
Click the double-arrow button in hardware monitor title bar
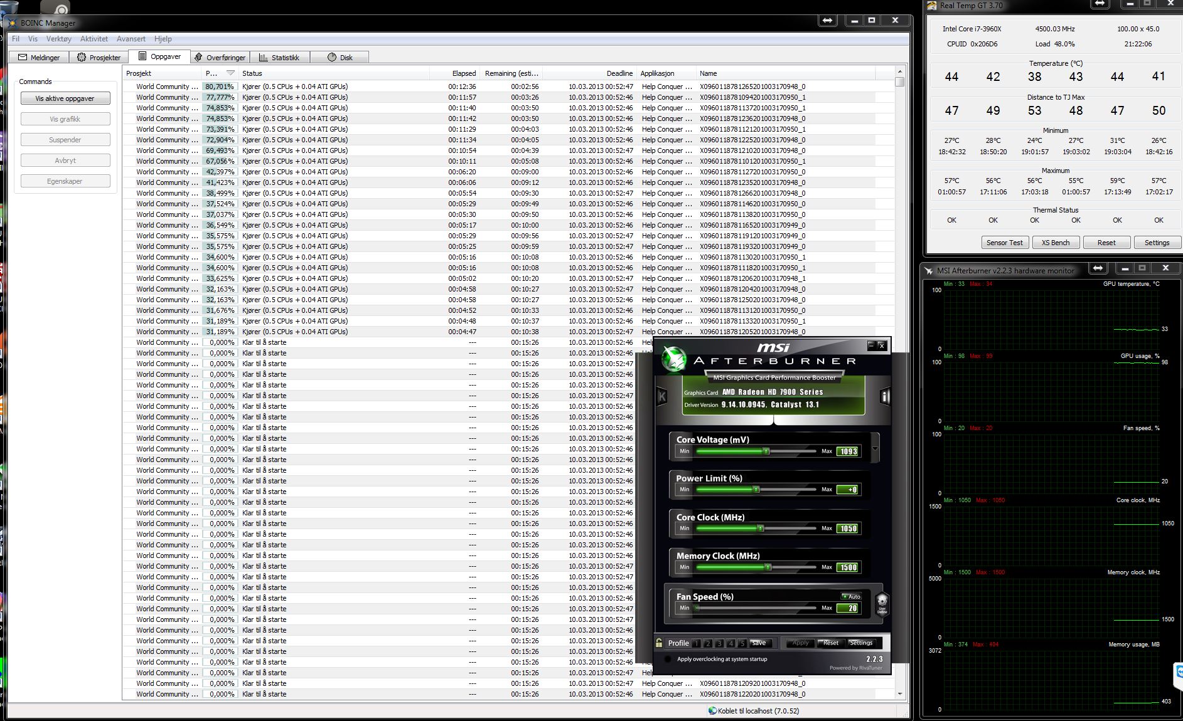[x=1098, y=268]
